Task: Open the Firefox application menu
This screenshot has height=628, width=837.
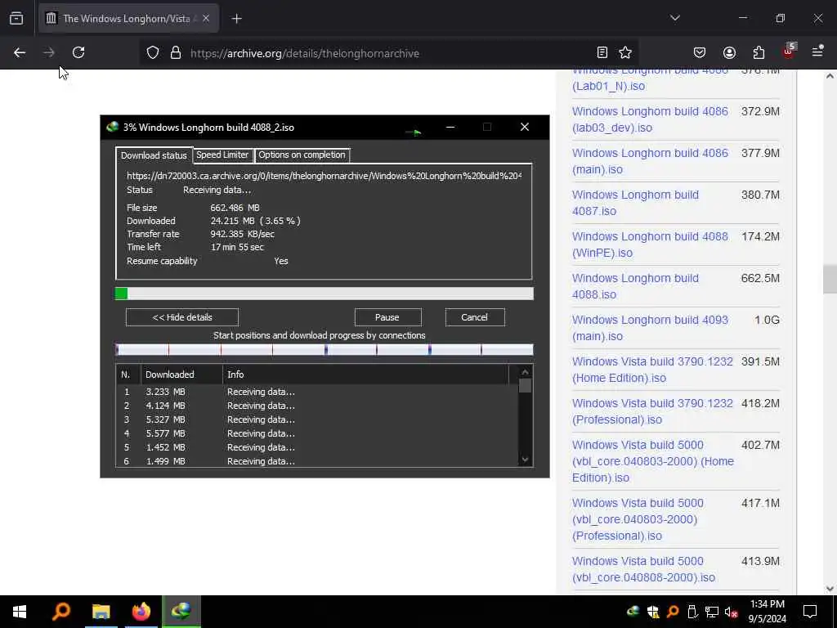Action: pyautogui.click(x=817, y=52)
